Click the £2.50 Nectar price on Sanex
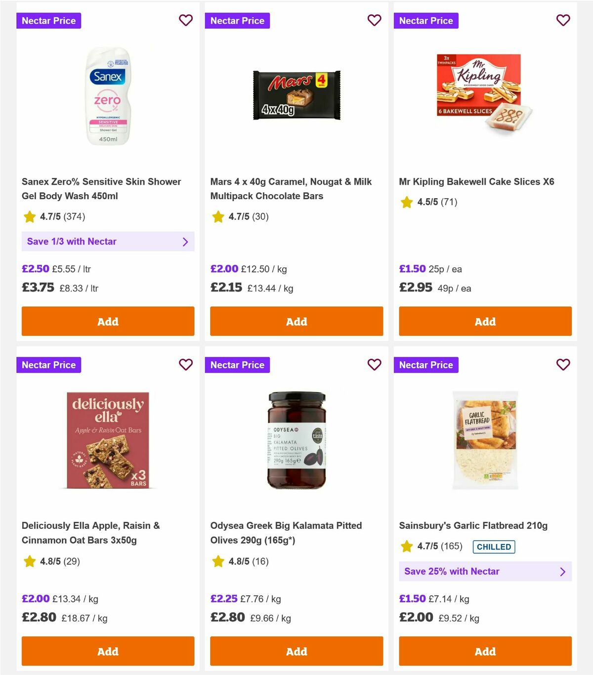Viewport: 593px width, 675px height. [x=35, y=268]
